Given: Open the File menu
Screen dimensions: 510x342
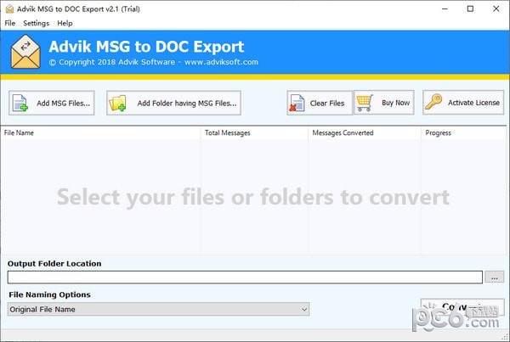Looking at the screenshot, I should (x=9, y=23).
